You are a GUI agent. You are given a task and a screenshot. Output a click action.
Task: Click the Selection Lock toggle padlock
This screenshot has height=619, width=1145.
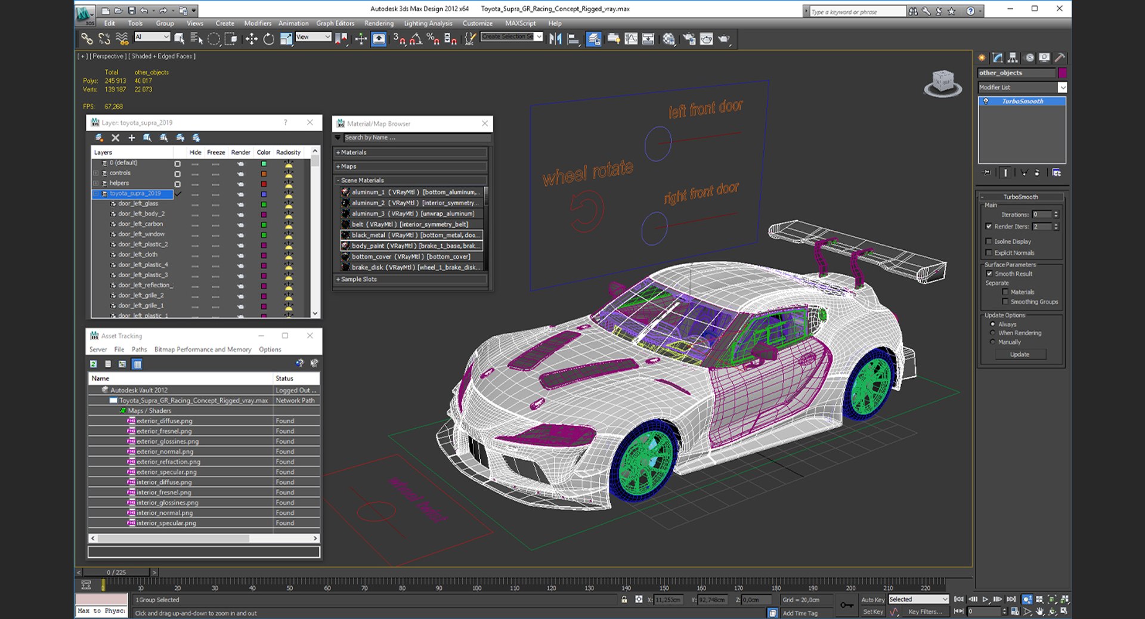tap(624, 599)
